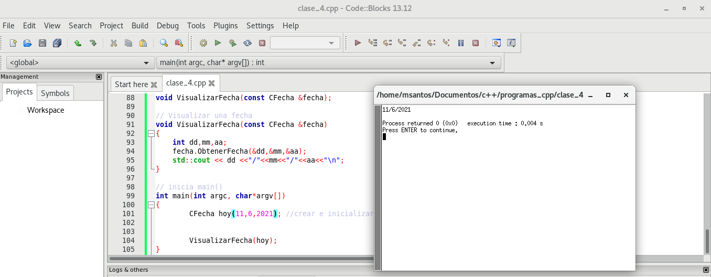Click the Cut scissors icon

tap(113, 43)
